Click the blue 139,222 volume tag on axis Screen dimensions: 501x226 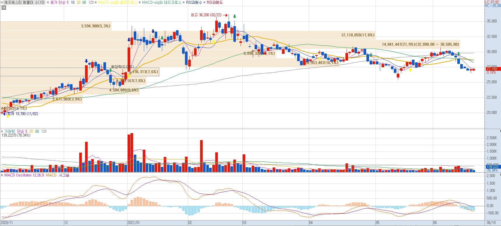click(493, 167)
